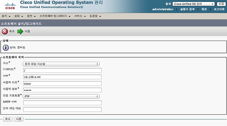Click the blue info status icon
The image size is (227, 126).
coord(6,48)
